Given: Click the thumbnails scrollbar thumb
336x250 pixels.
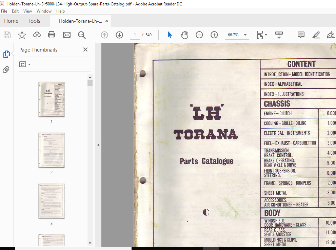Looking at the screenshot, I should [x=90, y=83].
